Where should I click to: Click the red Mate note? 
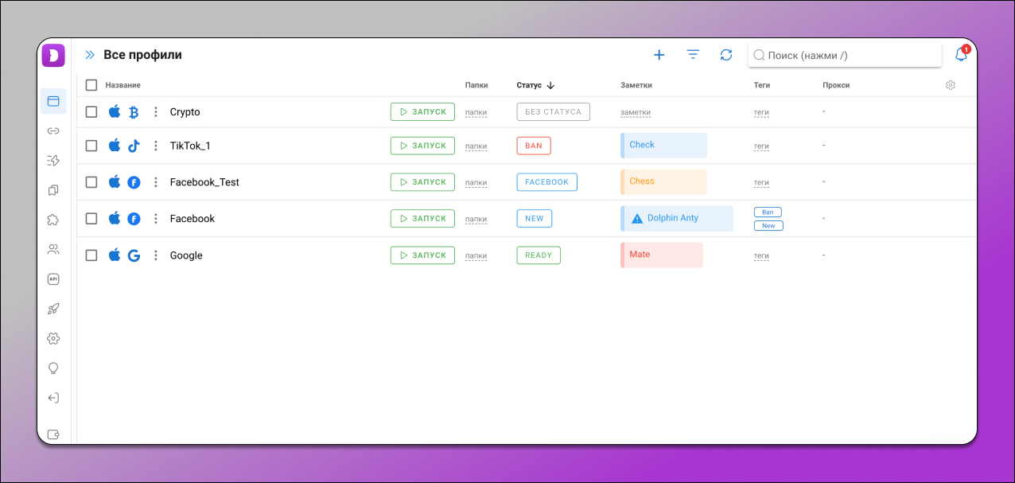[x=662, y=255]
